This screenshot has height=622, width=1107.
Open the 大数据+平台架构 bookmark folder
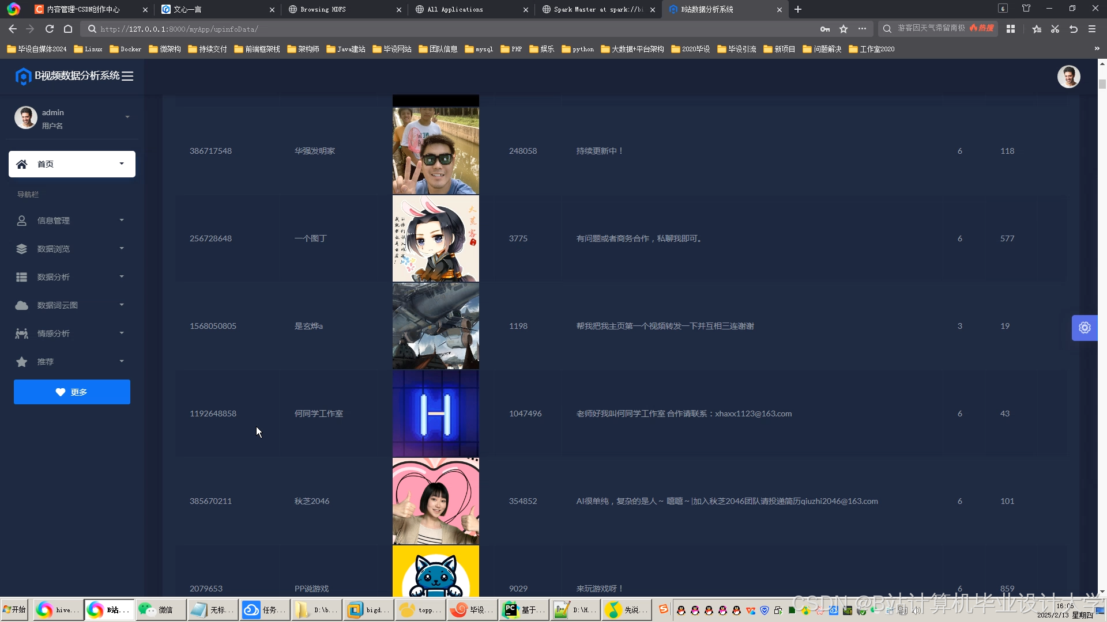(632, 49)
